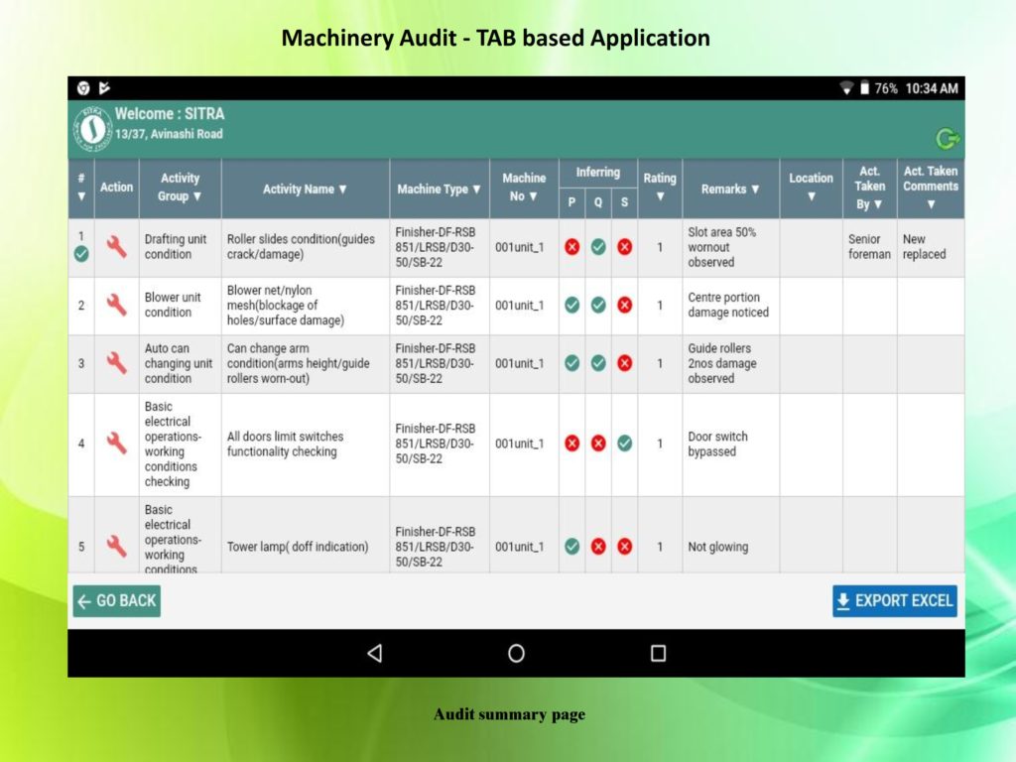The image size is (1016, 762).
Task: Click the Q sub-column header
Action: point(598,202)
